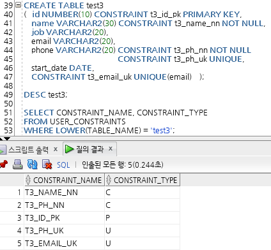Select row number 3 header
271x250 pixels.
coord(12,218)
